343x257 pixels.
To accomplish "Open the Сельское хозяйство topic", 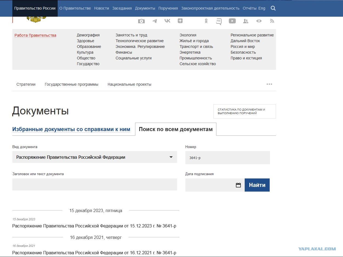I will tap(198, 64).
